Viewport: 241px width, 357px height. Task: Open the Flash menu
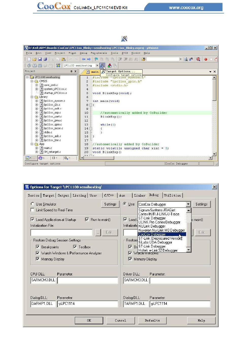(72, 53)
